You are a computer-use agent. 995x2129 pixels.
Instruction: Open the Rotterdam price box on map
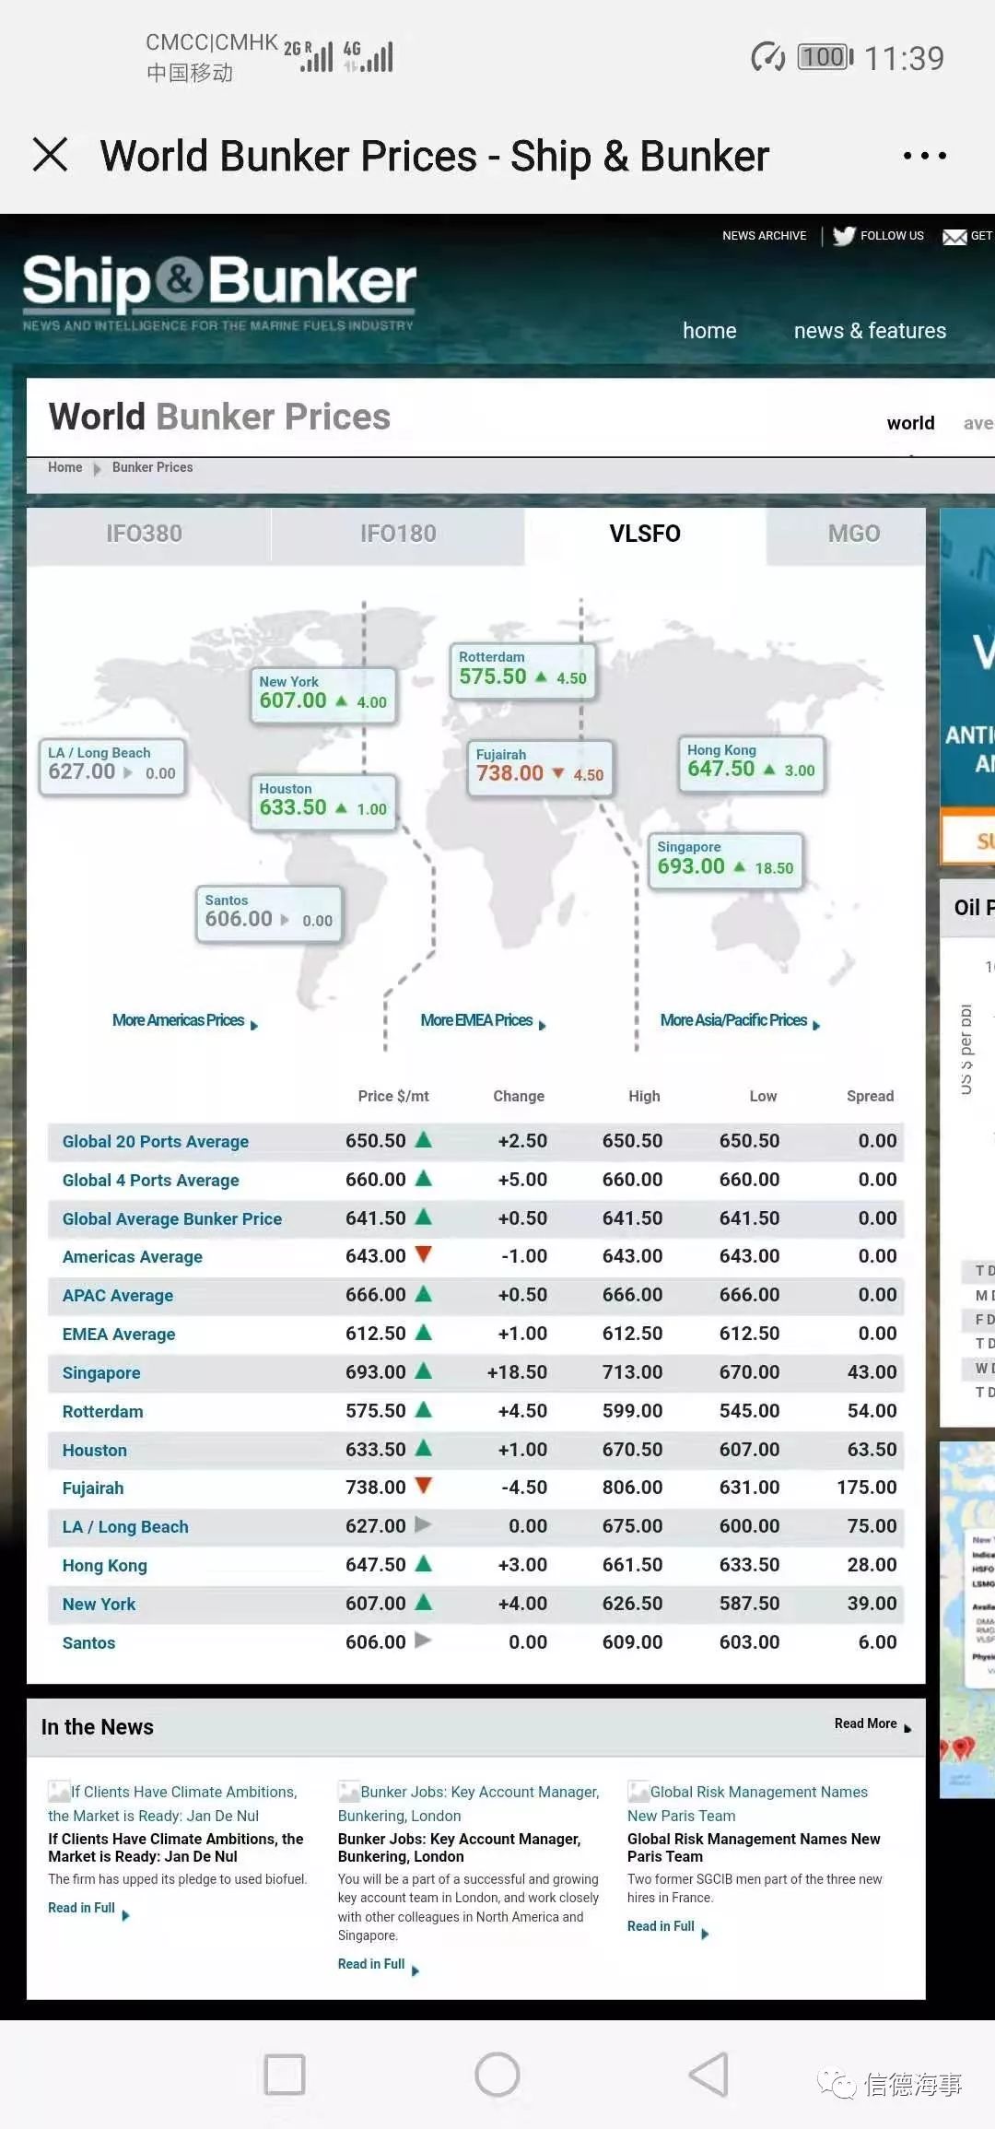(523, 670)
